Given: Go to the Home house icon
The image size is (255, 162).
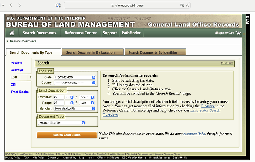Looking at the screenshot, I should 12,33.
